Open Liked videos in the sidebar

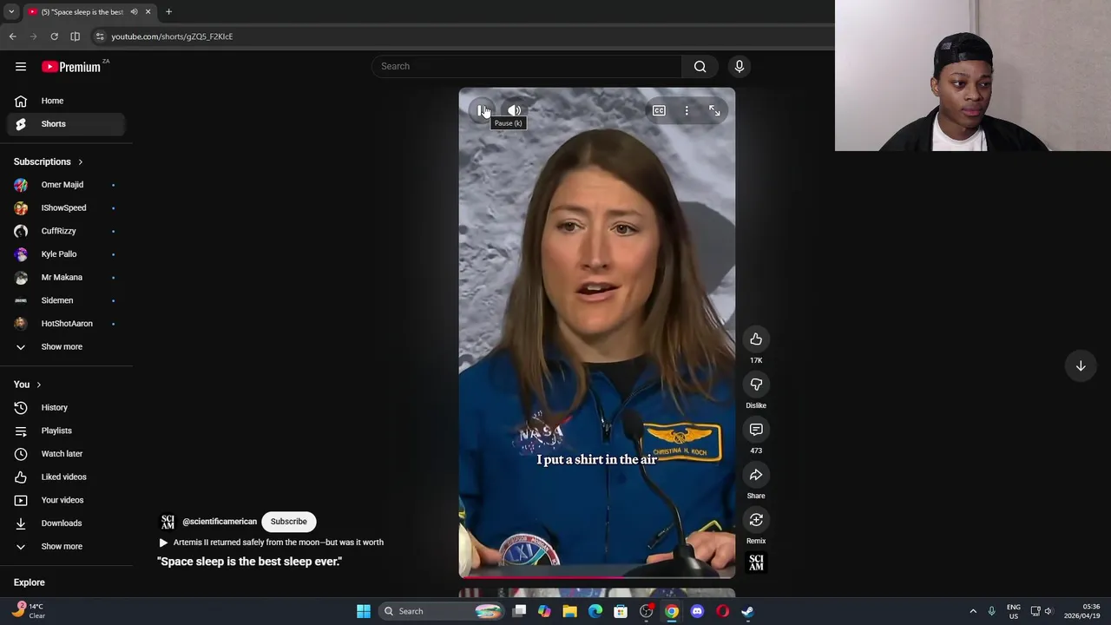tap(66, 477)
